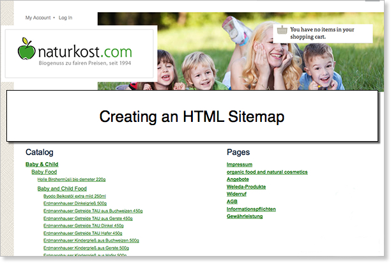Open the Holle Birchermüsli bio demeter 220g link
This screenshot has width=391, height=263.
coord(72,179)
